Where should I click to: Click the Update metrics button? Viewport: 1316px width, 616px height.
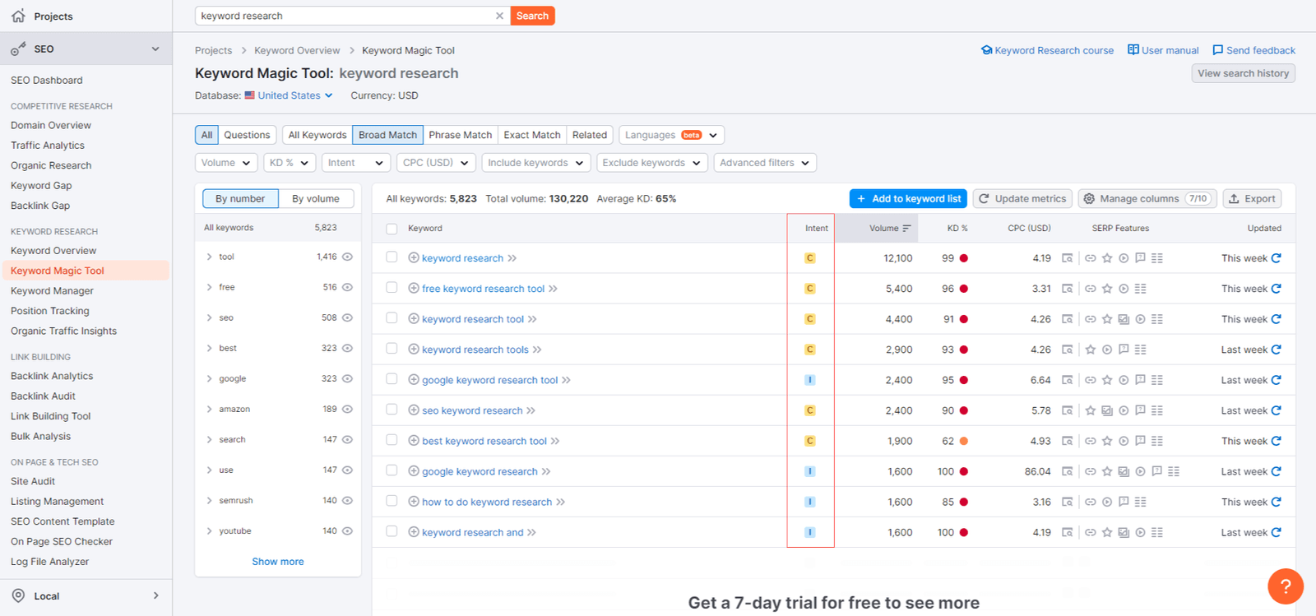pos(1022,198)
